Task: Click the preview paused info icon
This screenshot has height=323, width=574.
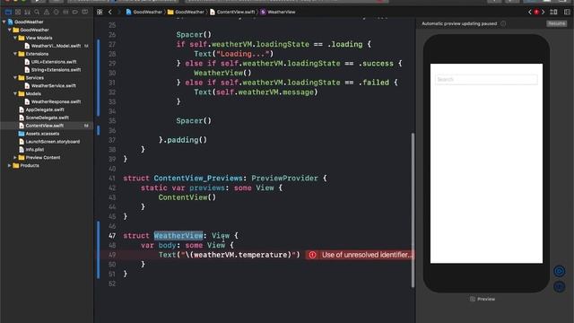Action: pos(503,23)
